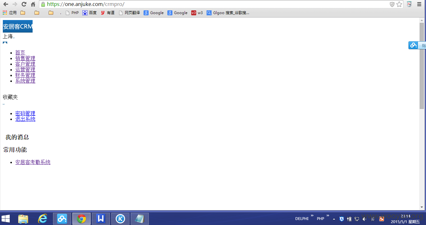Reload the page with the refresh icon
This screenshot has height=225, width=426.
tap(24, 4)
